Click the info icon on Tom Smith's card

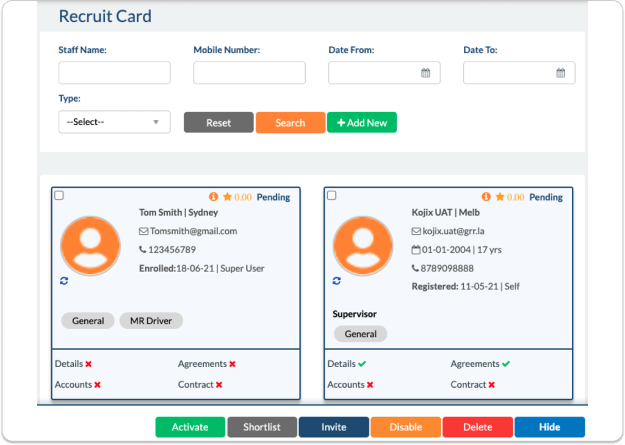click(x=214, y=197)
